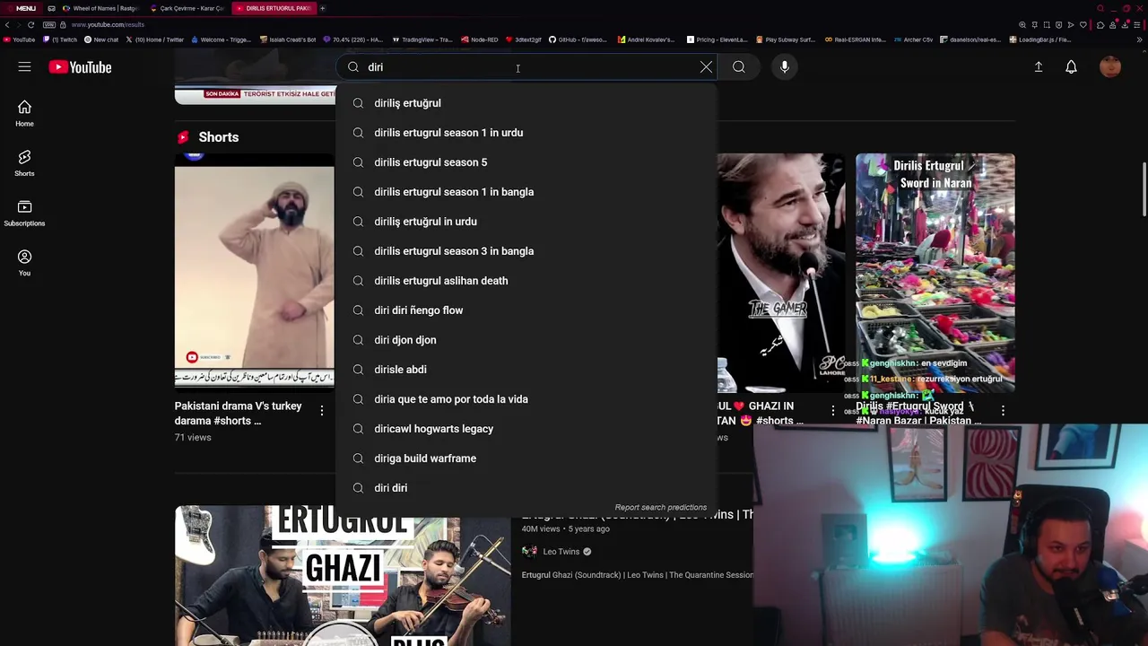
Task: Pick 'dirilis ertugrul season 3 in bangla'
Action: pos(526,251)
